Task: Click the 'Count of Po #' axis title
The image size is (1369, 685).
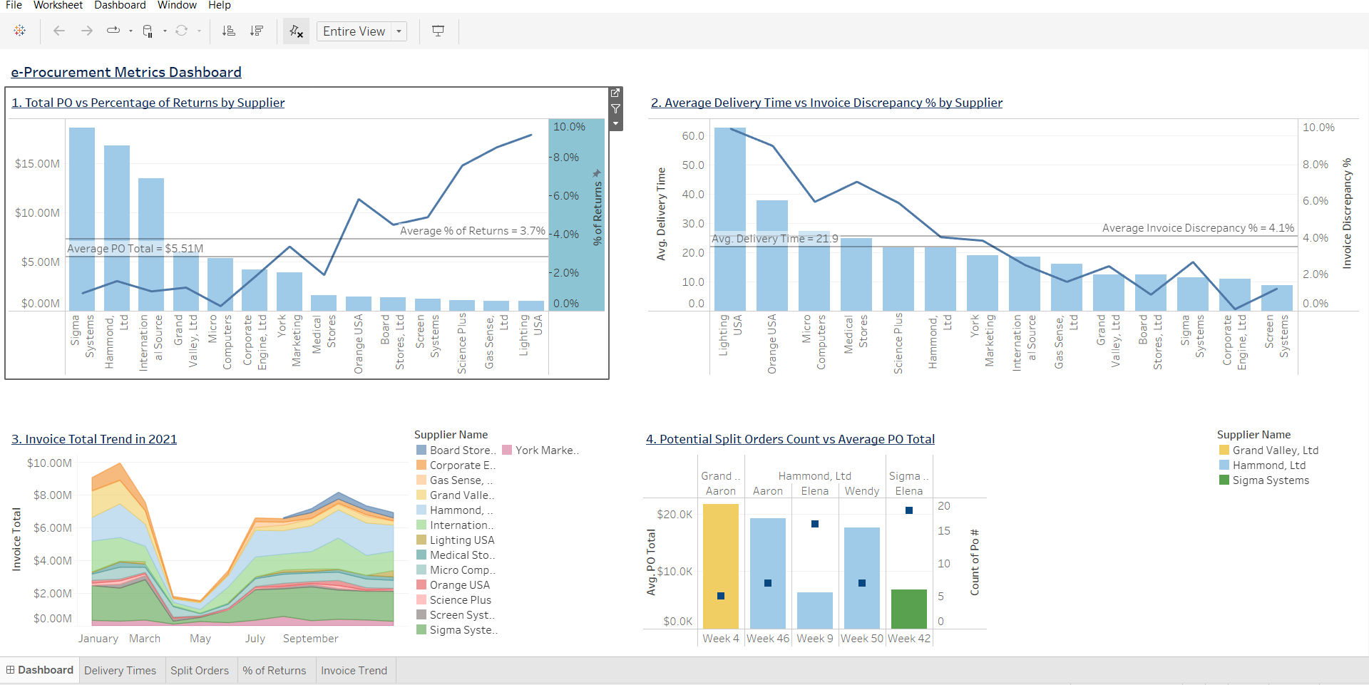Action: pos(975,562)
